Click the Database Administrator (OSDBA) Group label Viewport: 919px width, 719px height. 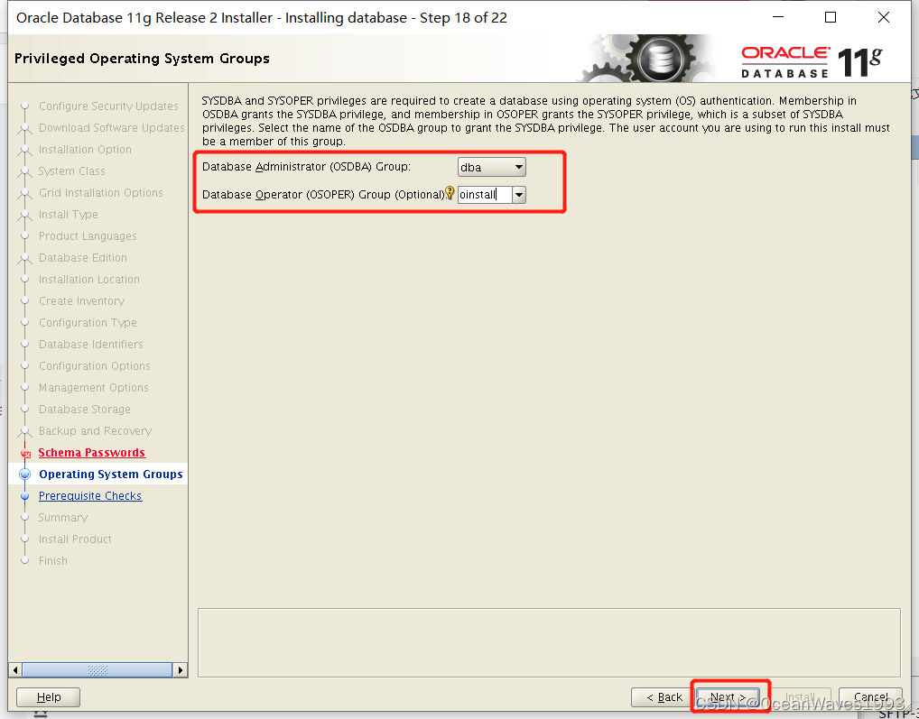pos(306,167)
